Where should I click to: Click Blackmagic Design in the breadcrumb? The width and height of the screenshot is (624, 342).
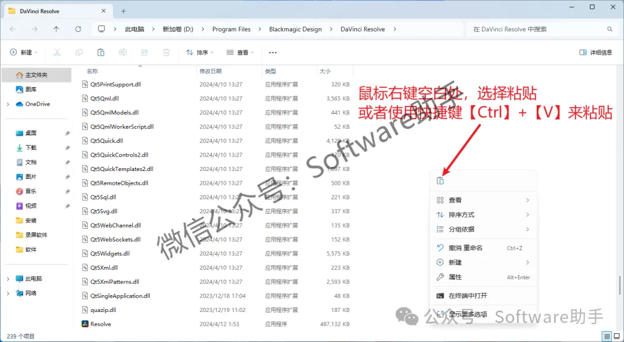(x=295, y=29)
